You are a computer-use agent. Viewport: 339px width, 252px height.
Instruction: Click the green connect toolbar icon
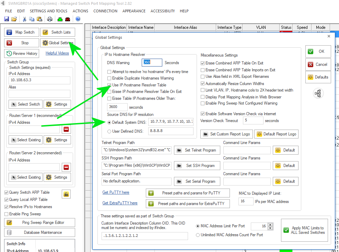click(60, 19)
